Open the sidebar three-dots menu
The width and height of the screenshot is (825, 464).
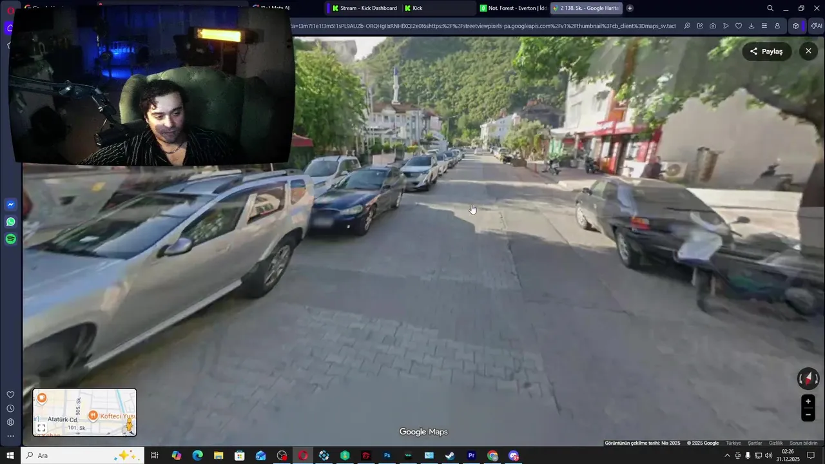[x=10, y=436]
